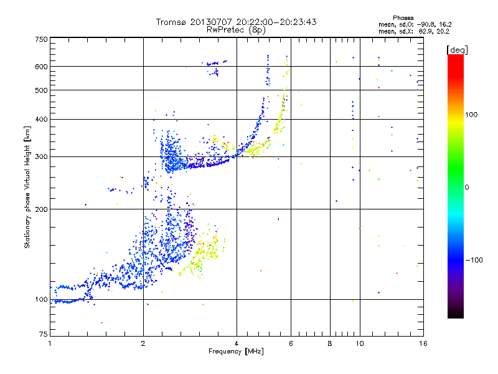Click the colorbar tick label "100" beside yellow

pos(471,115)
